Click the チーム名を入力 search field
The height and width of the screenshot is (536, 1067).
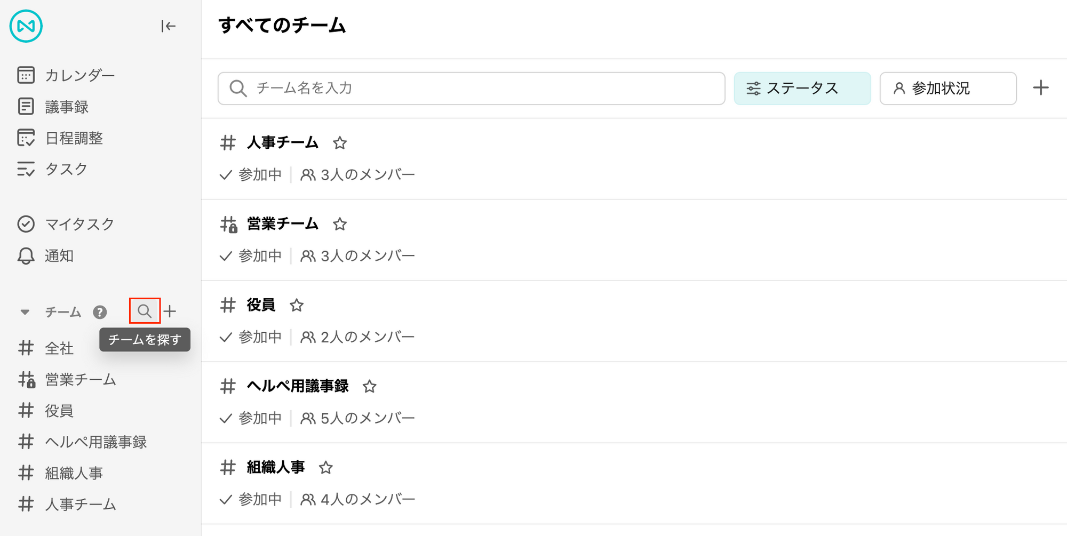pos(472,89)
